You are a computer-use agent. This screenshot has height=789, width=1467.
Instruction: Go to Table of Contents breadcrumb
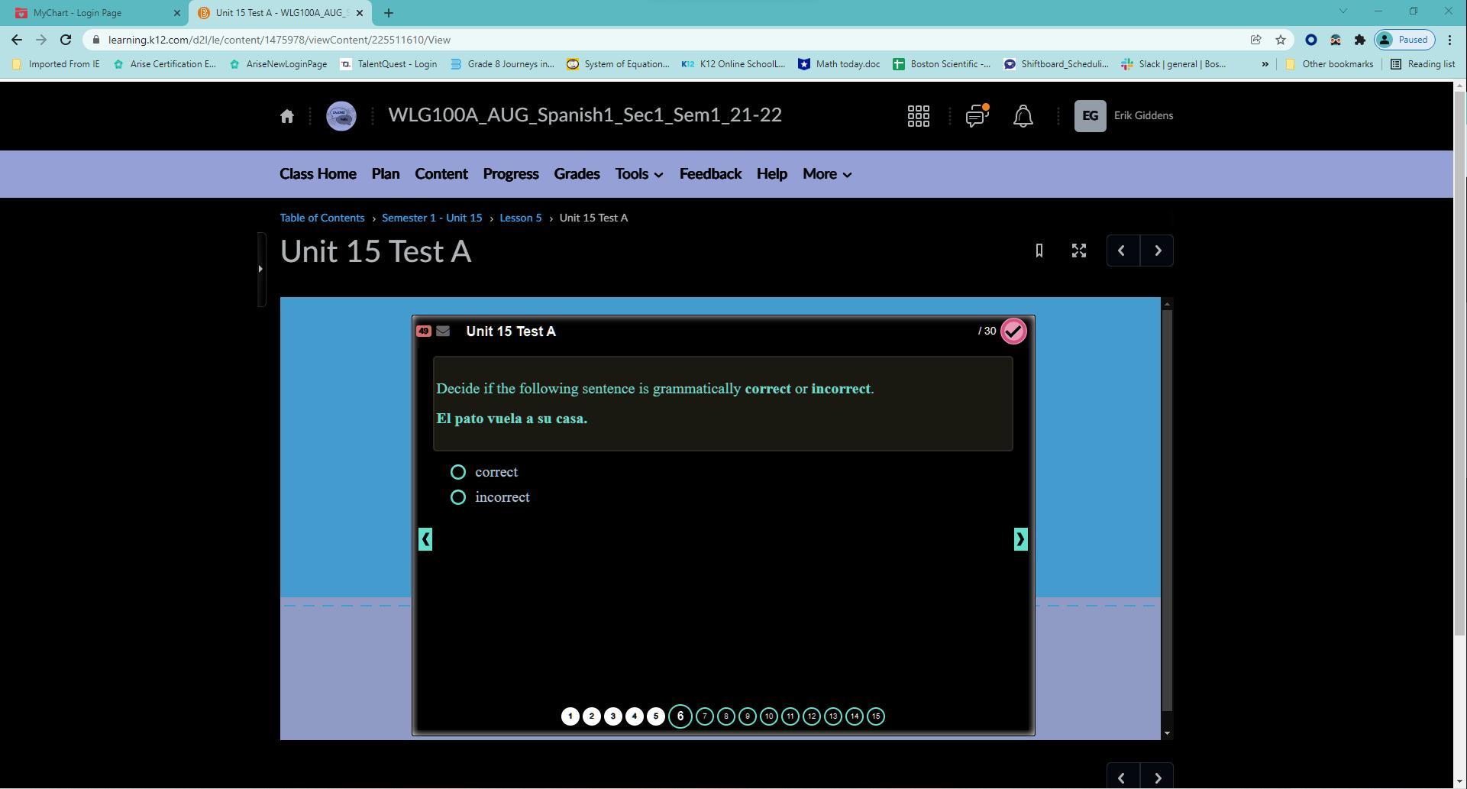pos(322,218)
